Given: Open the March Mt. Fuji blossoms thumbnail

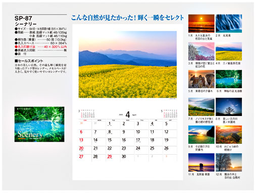Looking at the screenshot, I should (x=201, y=51).
